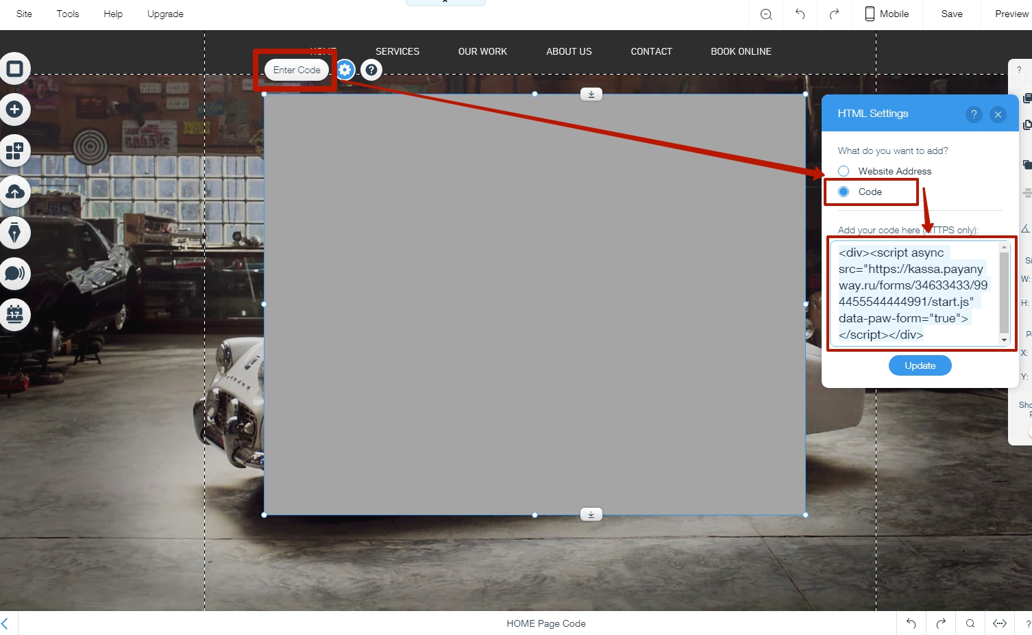Screen dimensions: 1032x635
Task: Click the code box scrollbar down arrow
Action: pyautogui.click(x=1004, y=340)
